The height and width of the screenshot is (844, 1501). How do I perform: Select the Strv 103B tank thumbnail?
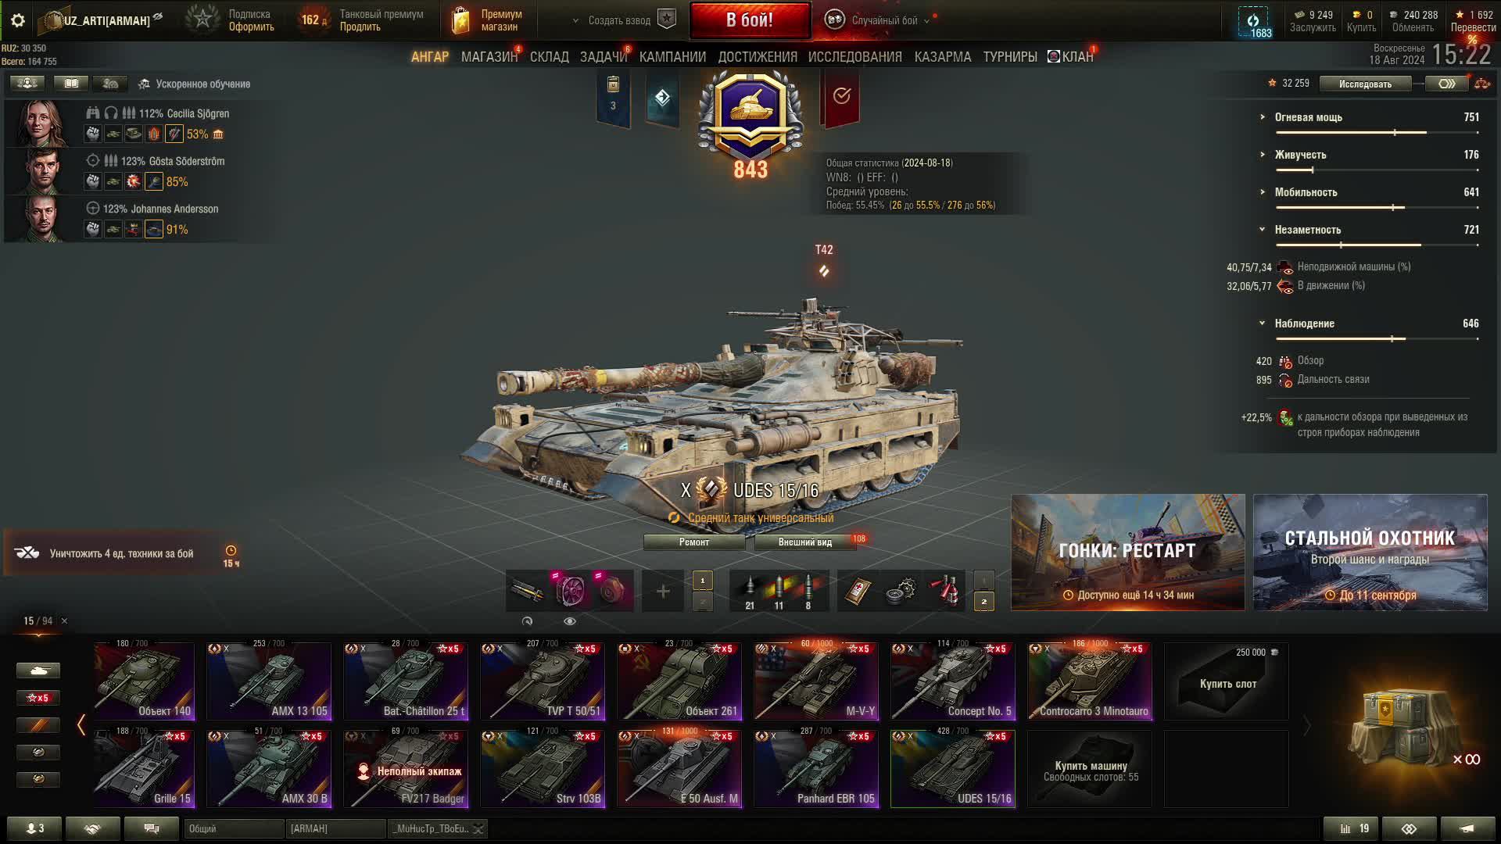coord(543,768)
